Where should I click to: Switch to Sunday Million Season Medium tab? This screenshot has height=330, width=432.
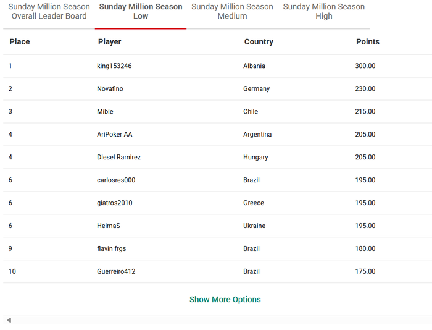[x=232, y=11]
